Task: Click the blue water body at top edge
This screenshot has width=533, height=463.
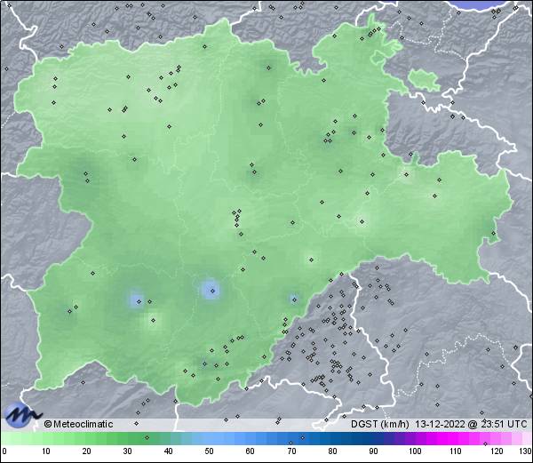Action: [480, 5]
